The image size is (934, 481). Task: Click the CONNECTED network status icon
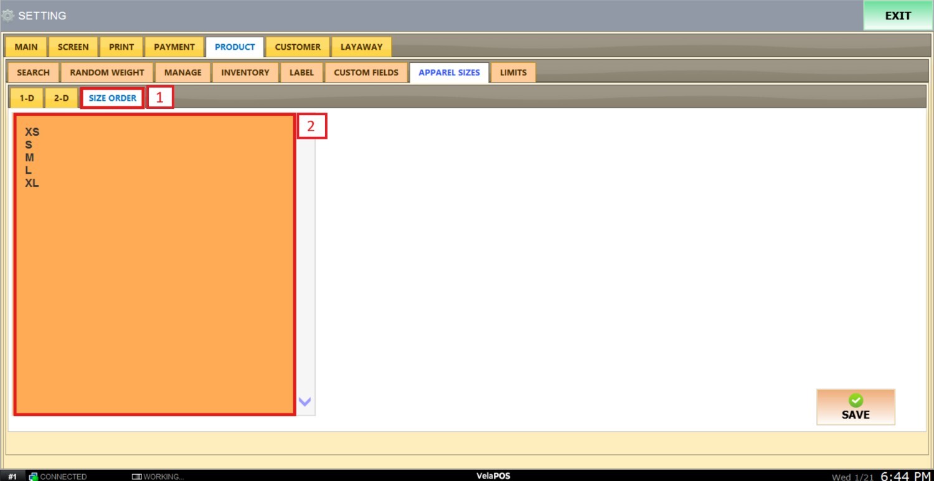[x=34, y=477]
